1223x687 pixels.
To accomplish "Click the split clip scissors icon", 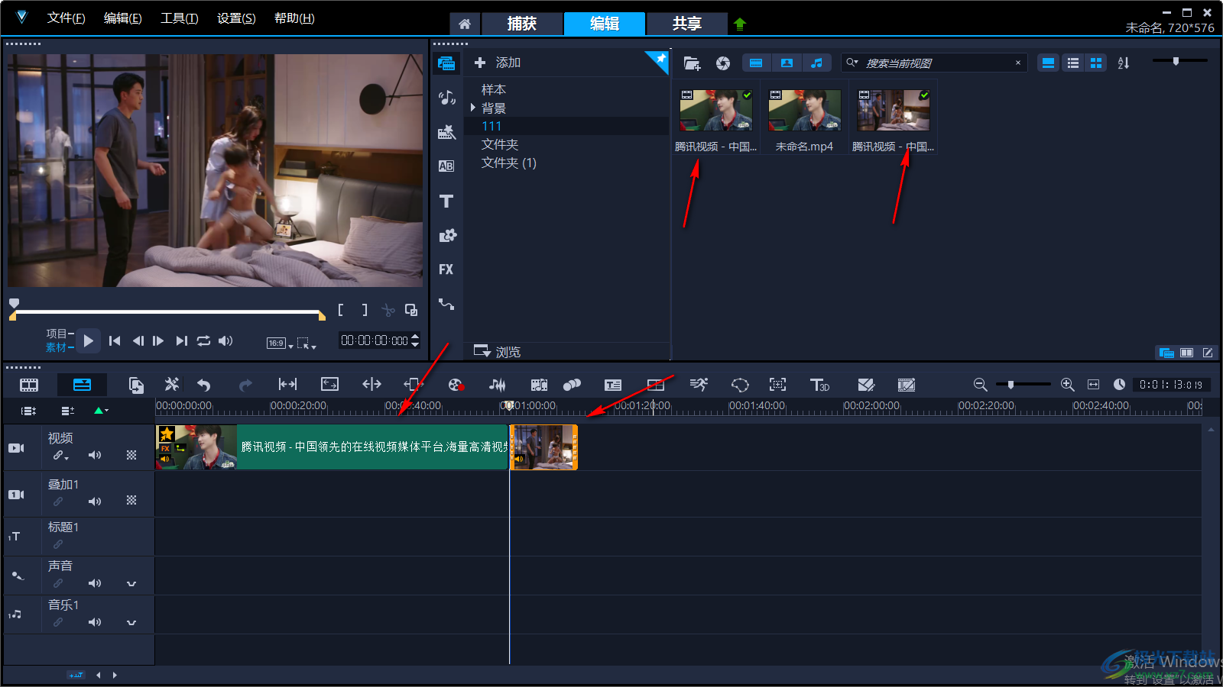I will coord(388,310).
